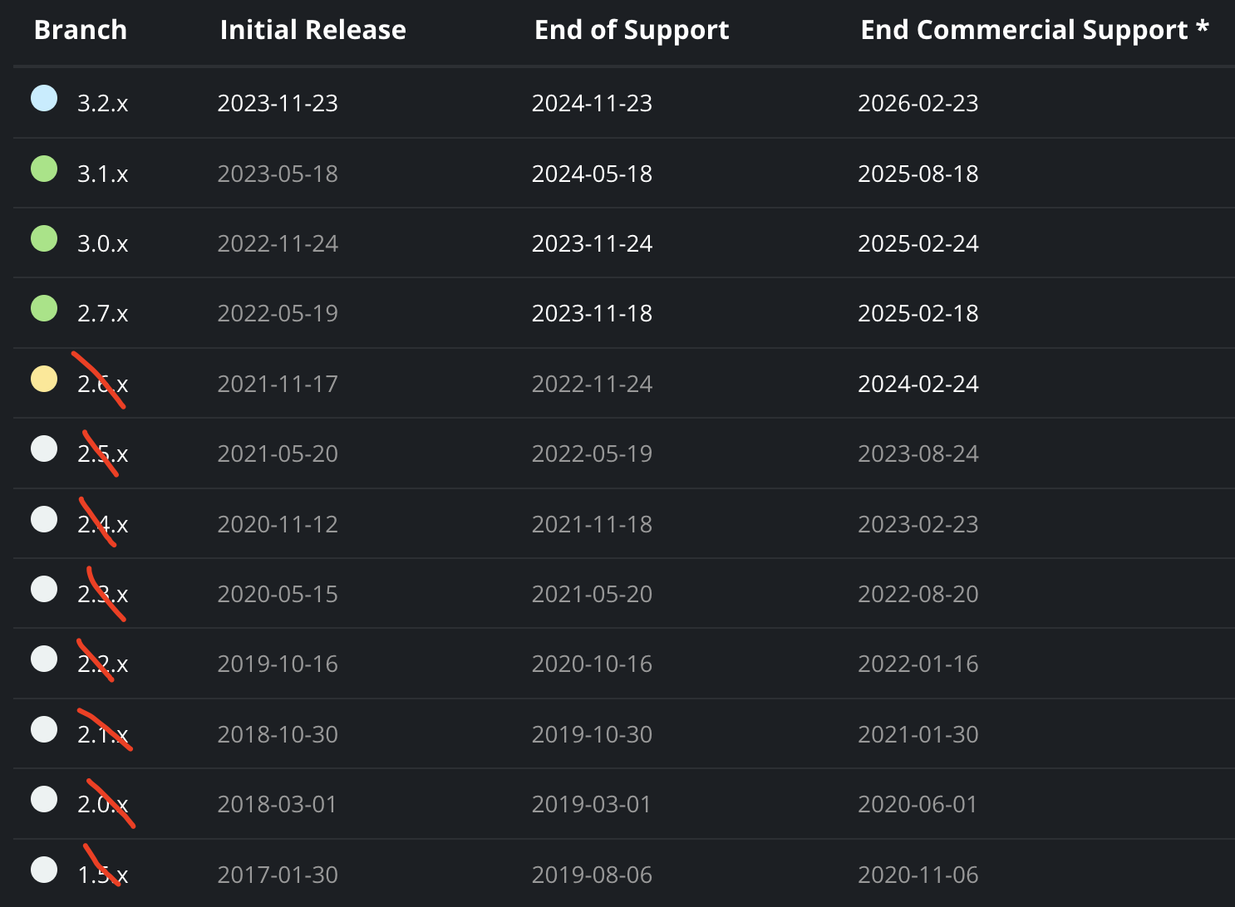Viewport: 1235px width, 907px height.
Task: Select the 3.1.x branch label
Action: point(103,174)
